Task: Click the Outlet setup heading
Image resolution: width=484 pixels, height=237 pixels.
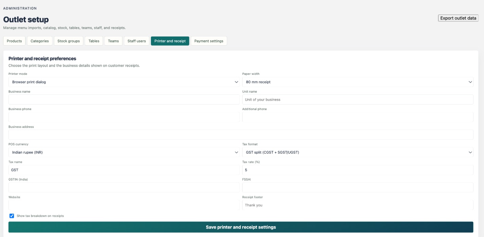Action: click(26, 20)
